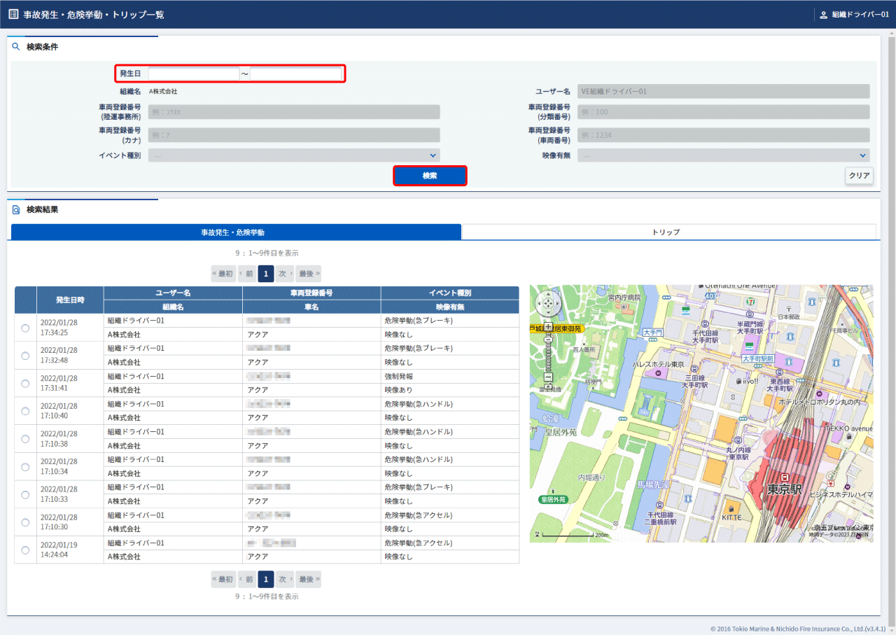This screenshot has height=635, width=896.
Task: Click the クリア button
Action: (859, 176)
